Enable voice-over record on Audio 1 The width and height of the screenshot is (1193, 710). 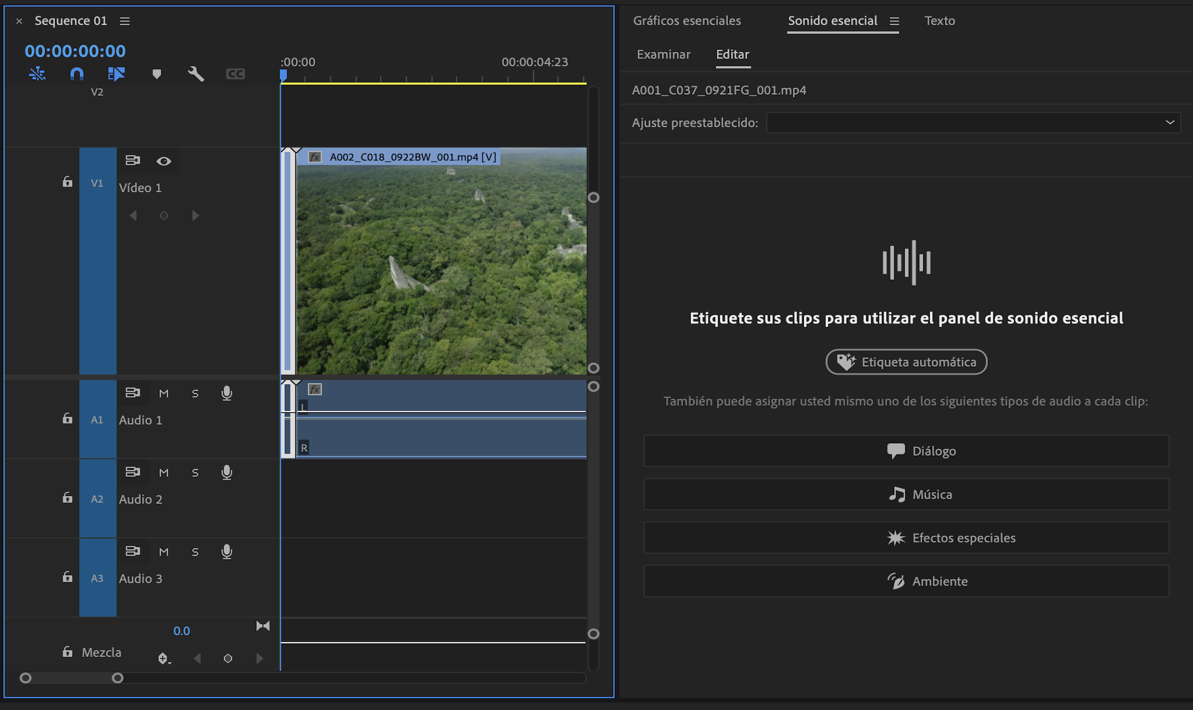pos(226,393)
